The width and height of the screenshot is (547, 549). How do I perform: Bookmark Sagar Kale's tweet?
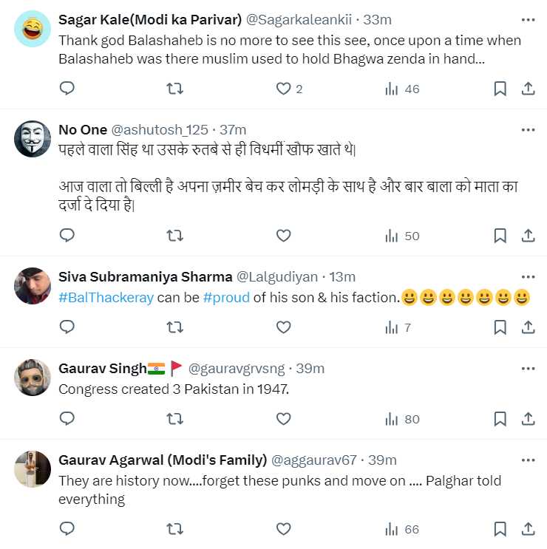click(500, 89)
